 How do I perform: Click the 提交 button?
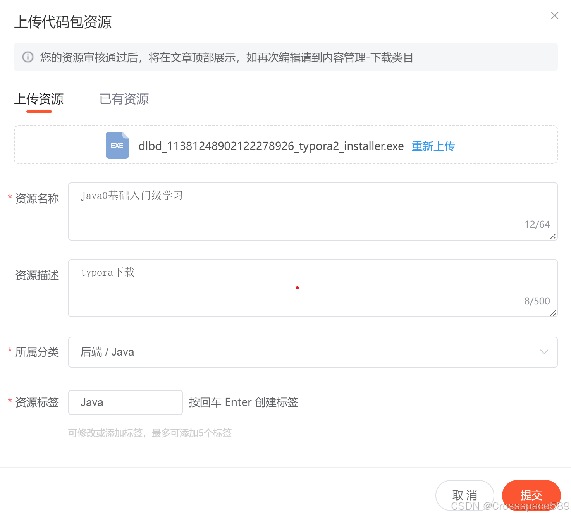[531, 495]
